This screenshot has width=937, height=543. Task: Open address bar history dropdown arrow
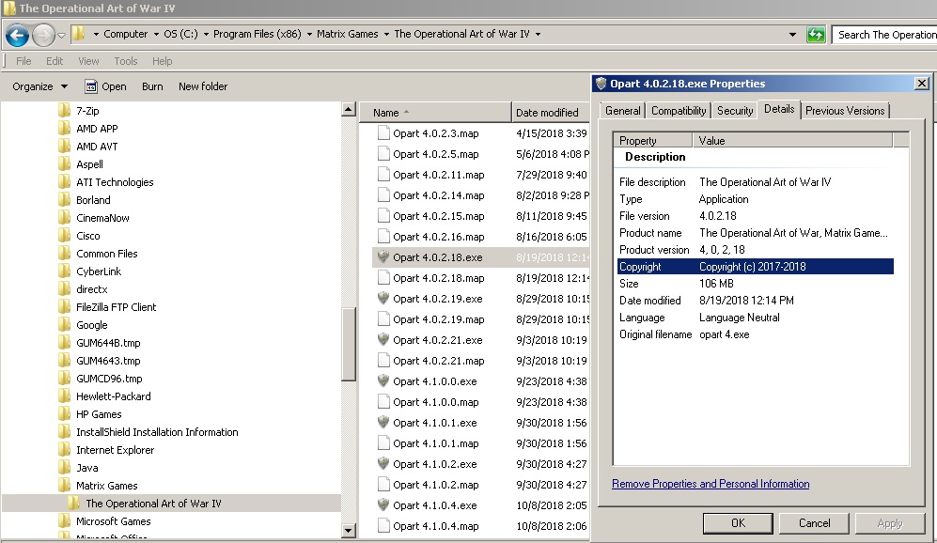click(792, 35)
